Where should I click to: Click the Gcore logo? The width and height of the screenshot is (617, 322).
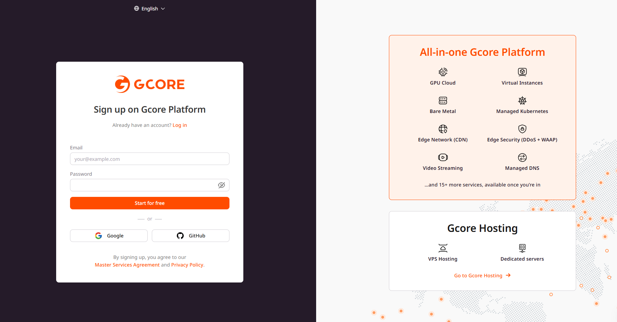coord(150,84)
